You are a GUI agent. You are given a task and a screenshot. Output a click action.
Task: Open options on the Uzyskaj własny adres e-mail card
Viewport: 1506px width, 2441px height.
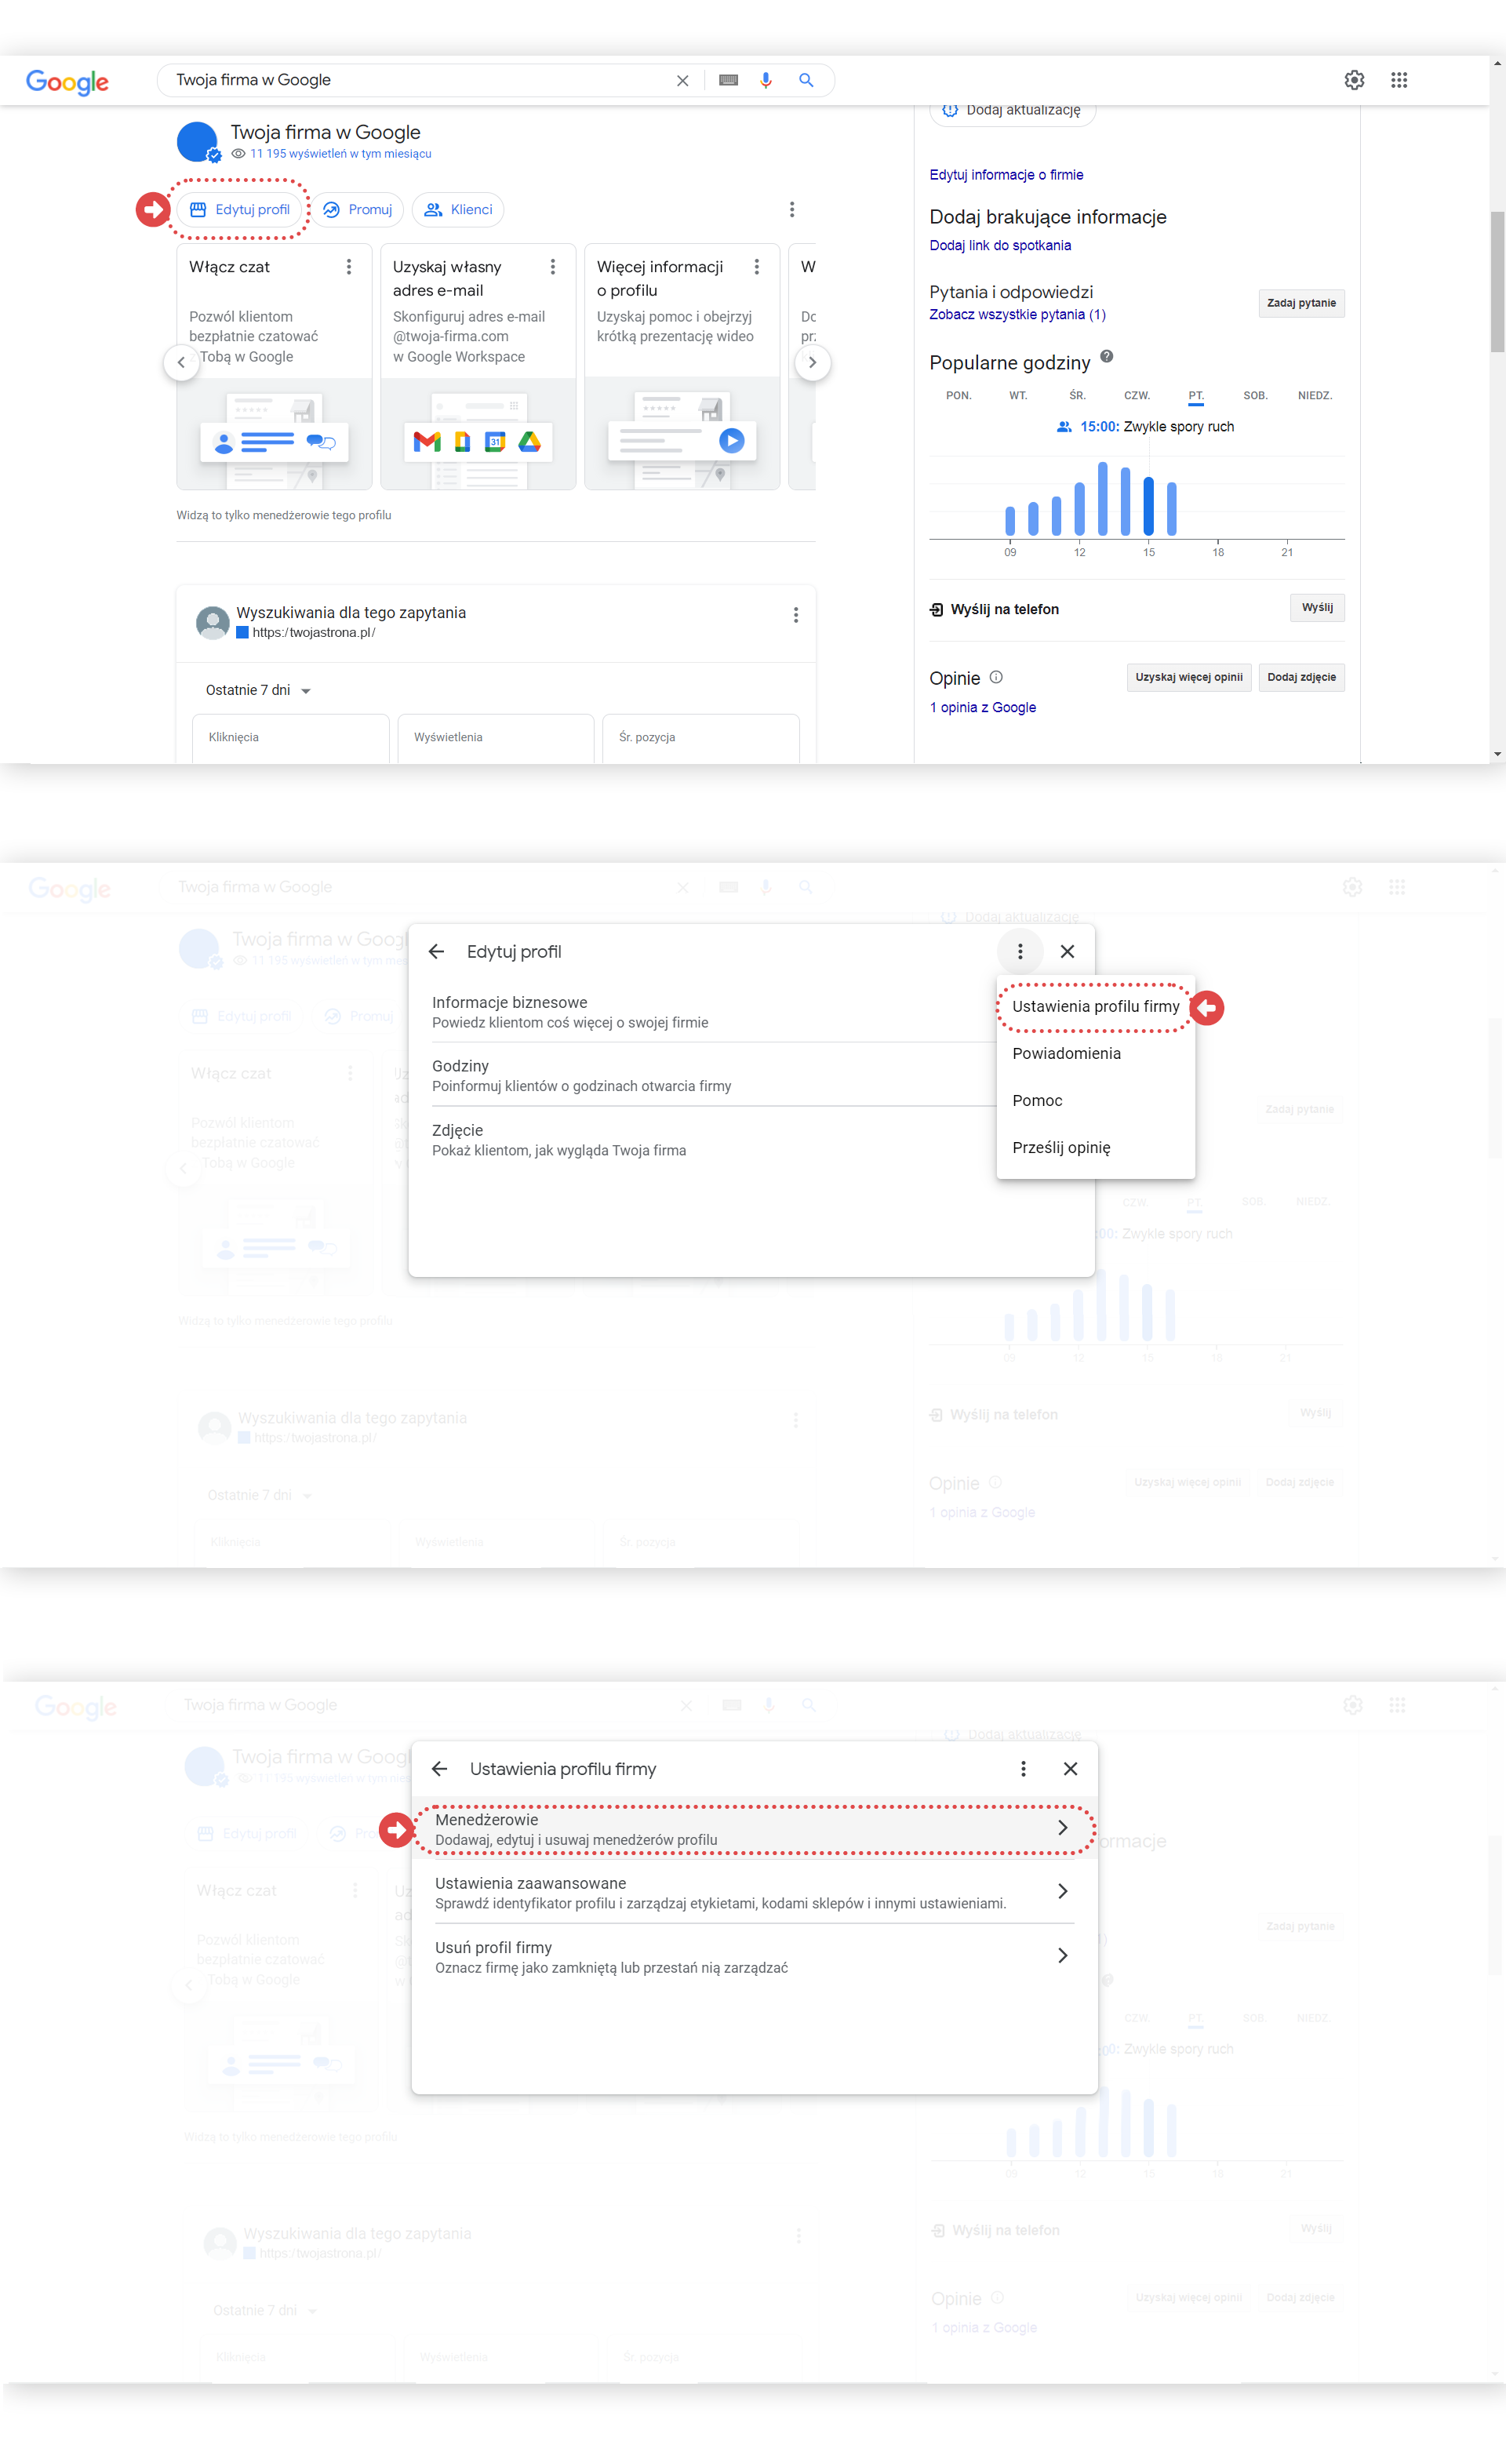tap(553, 267)
